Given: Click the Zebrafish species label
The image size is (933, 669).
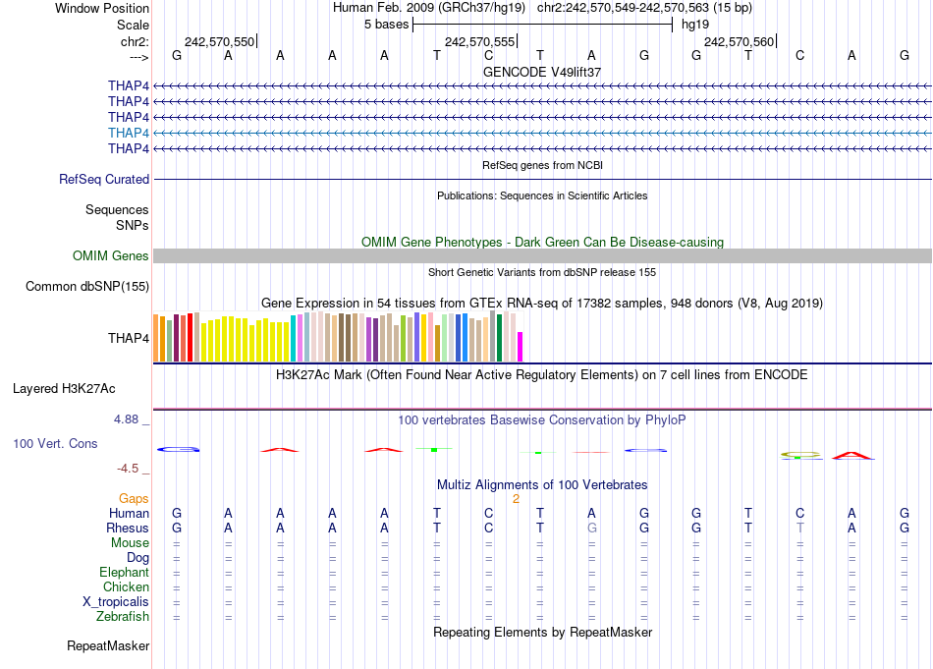Looking at the screenshot, I should click(123, 617).
